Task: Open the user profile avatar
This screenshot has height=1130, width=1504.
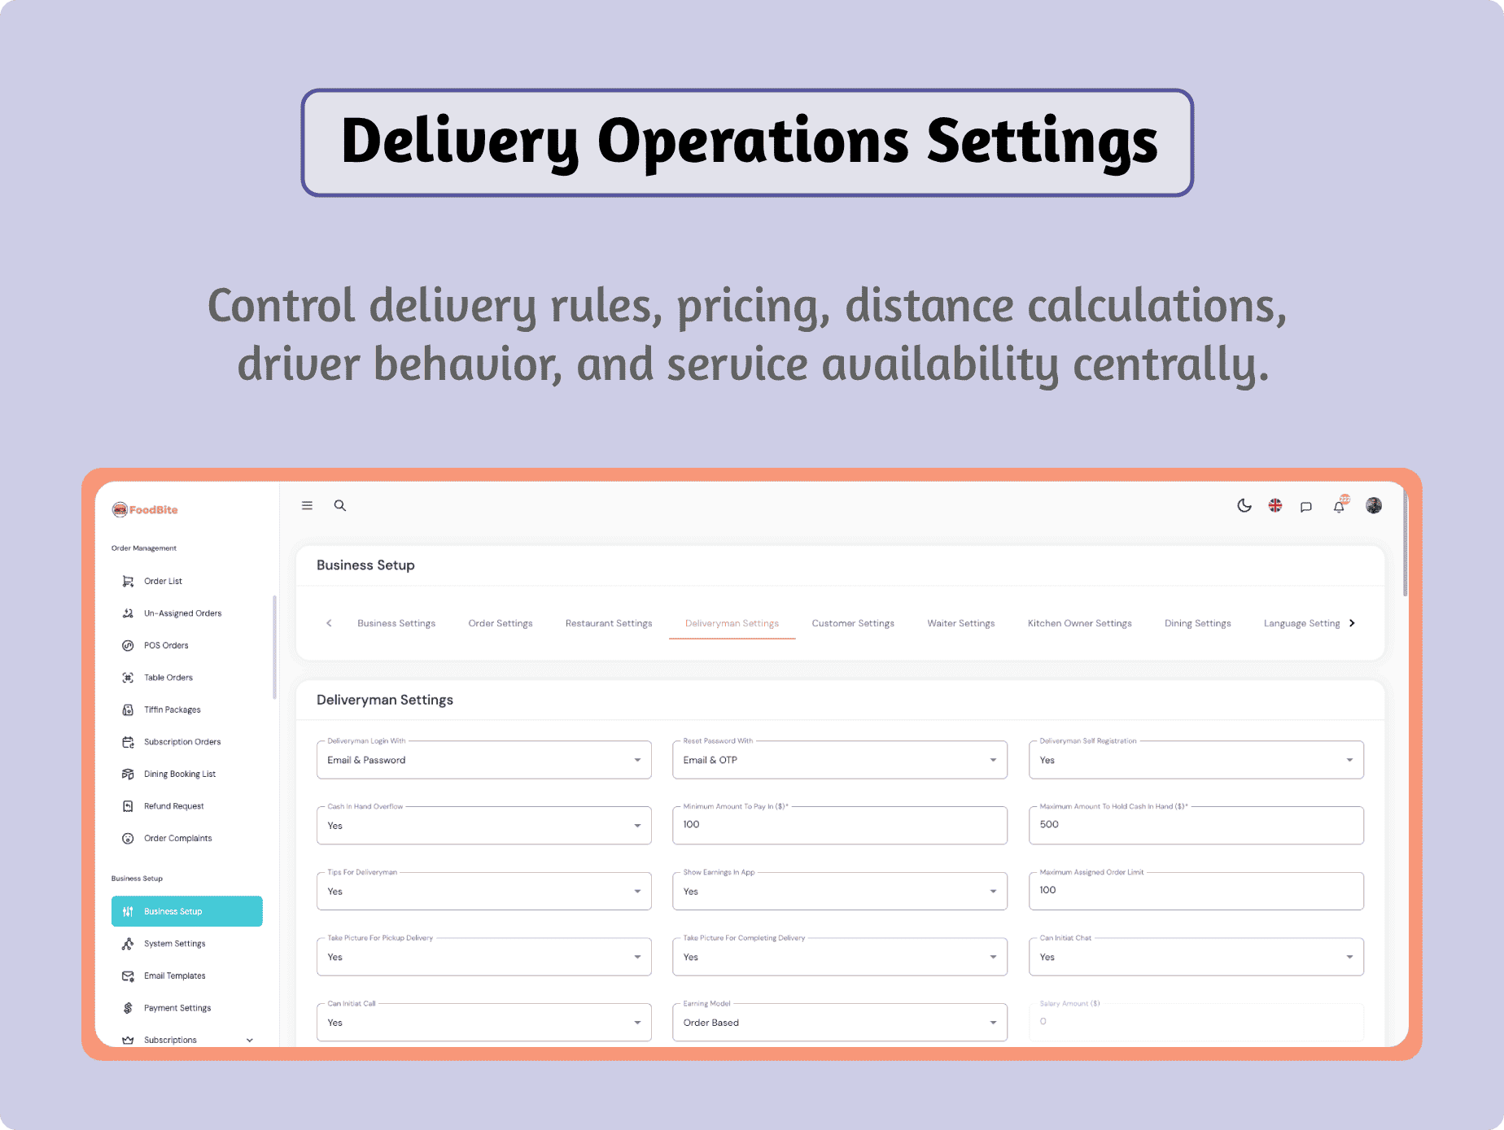Action: coord(1374,505)
